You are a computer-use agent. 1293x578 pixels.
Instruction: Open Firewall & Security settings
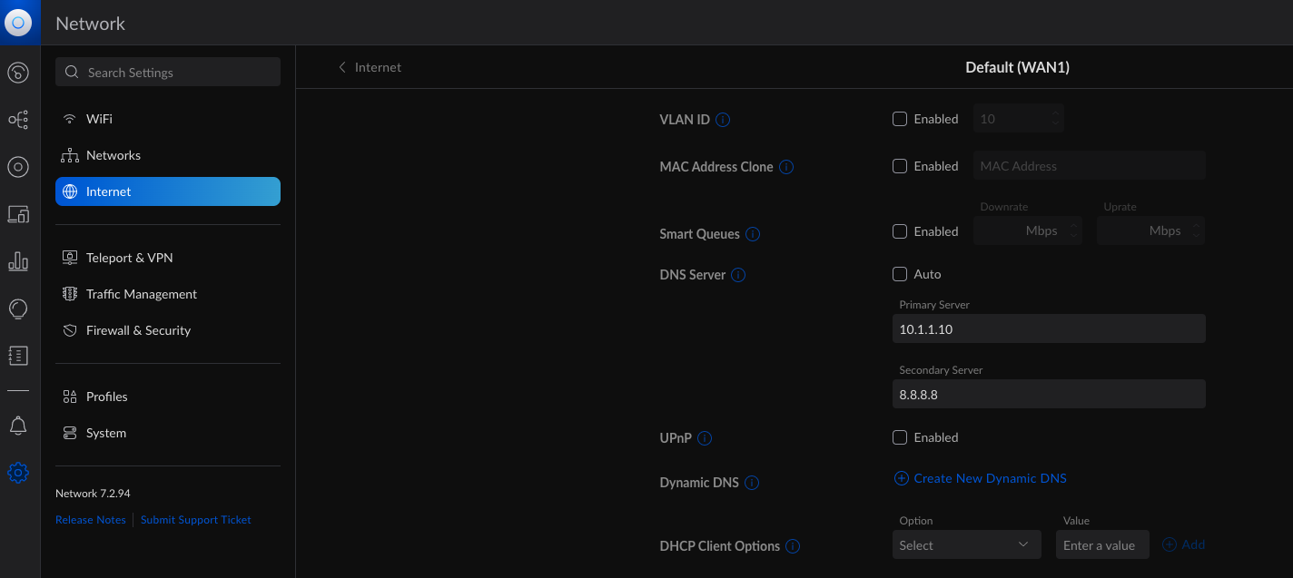[138, 330]
